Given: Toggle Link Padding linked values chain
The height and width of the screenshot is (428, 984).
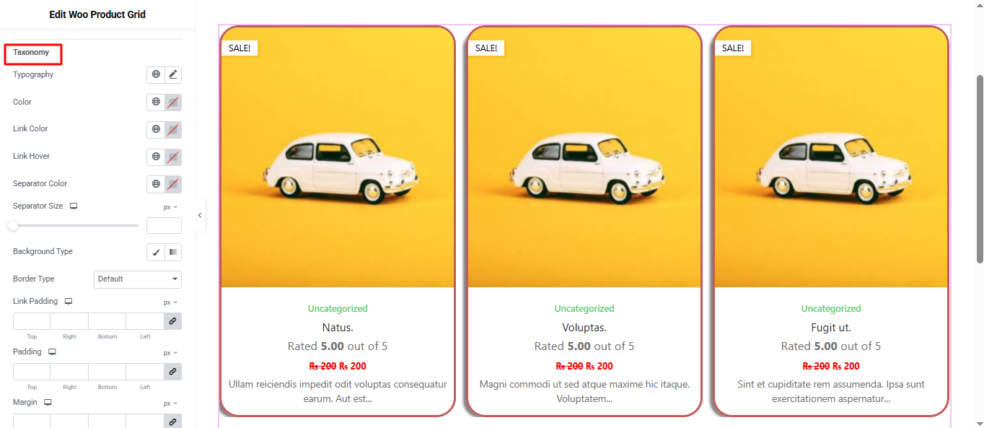Looking at the screenshot, I should pos(172,321).
